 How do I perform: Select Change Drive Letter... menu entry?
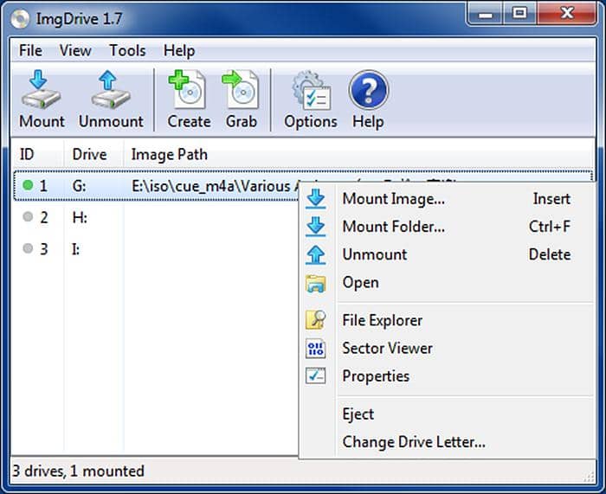click(448, 442)
